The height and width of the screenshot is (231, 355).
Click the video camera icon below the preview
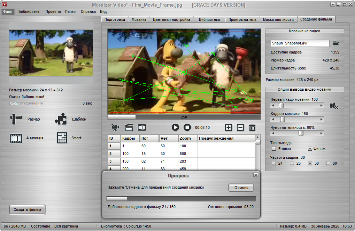115,127
